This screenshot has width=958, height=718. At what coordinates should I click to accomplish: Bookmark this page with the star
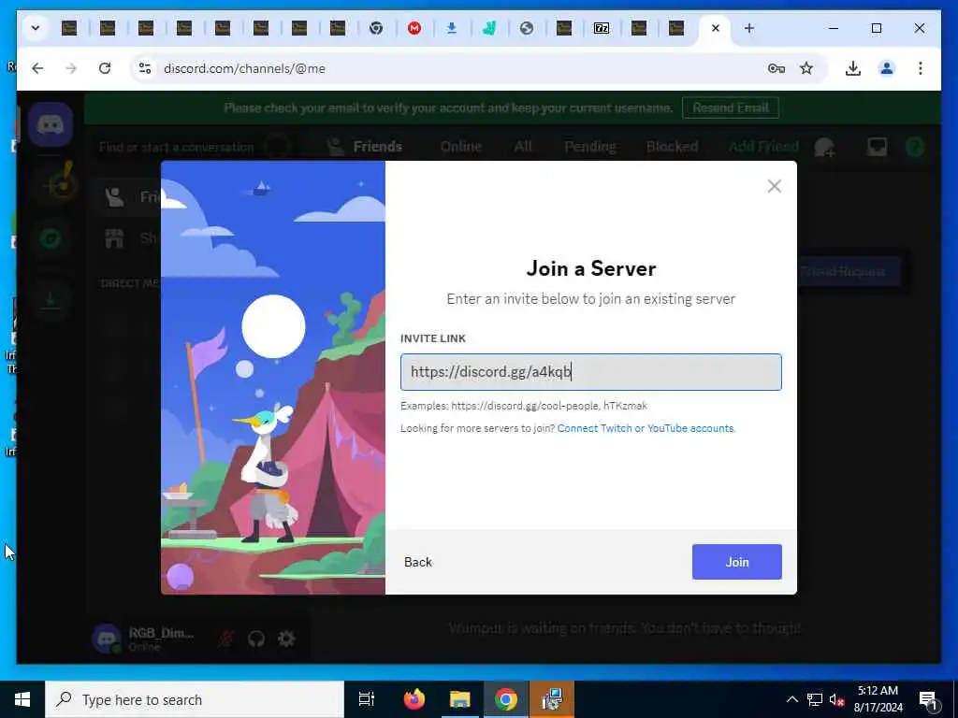click(806, 68)
